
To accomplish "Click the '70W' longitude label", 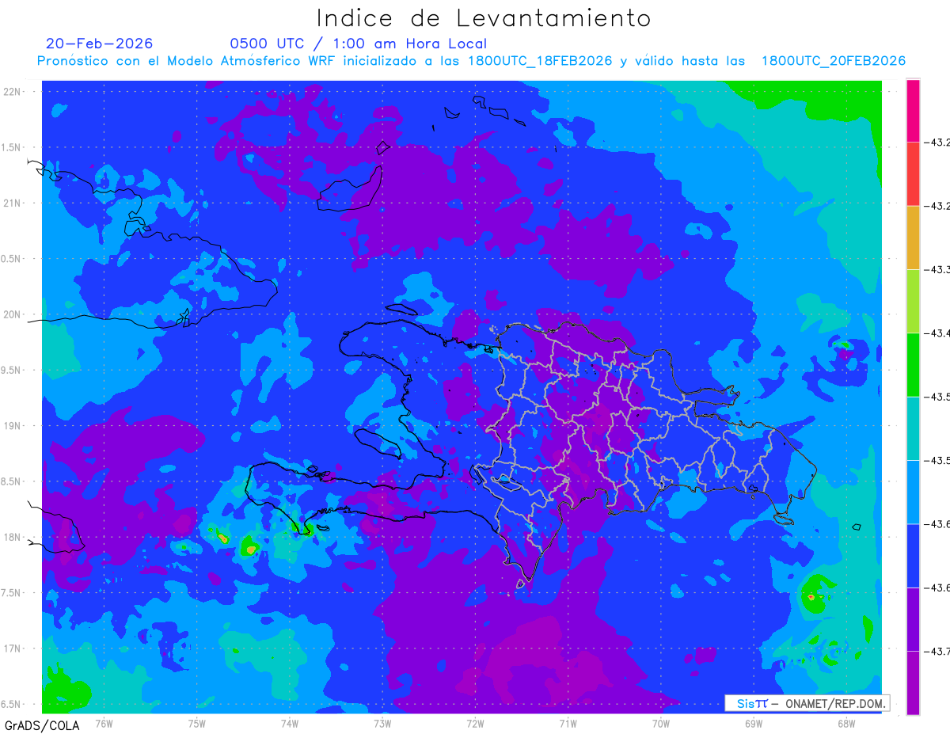I will pyautogui.click(x=661, y=722).
